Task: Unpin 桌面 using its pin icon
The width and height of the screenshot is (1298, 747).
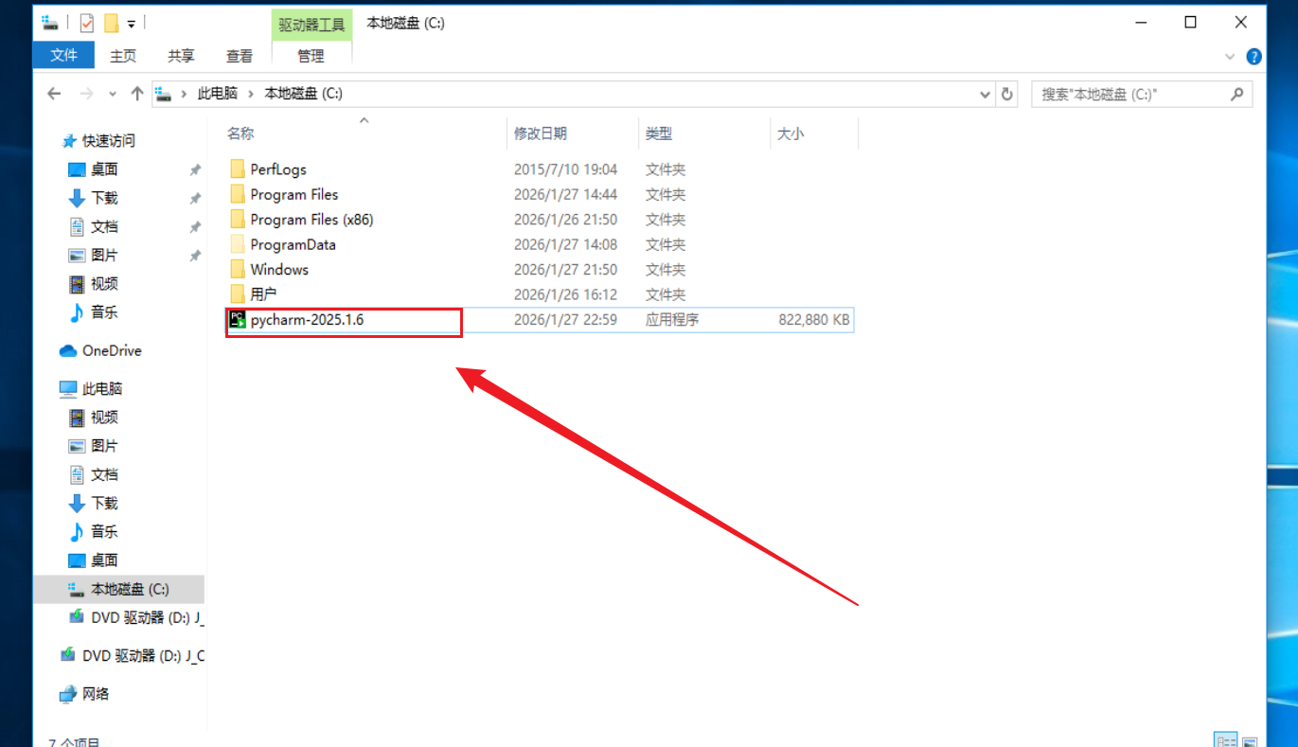Action: point(195,169)
